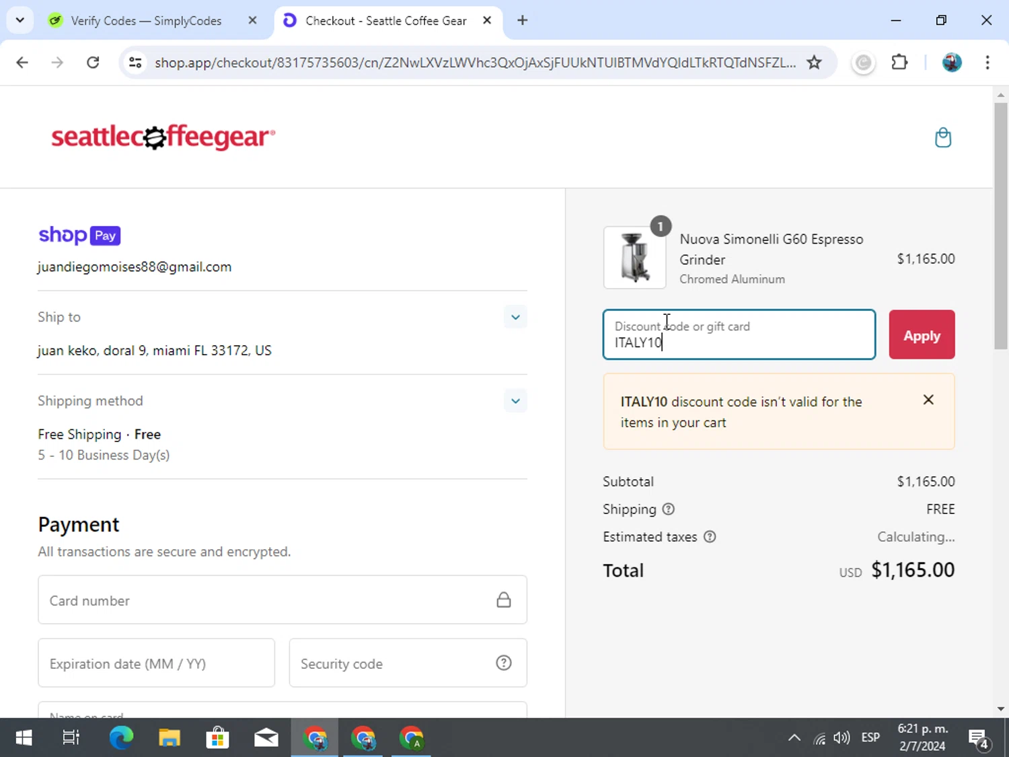Open the Extensions puzzle icon

(899, 63)
